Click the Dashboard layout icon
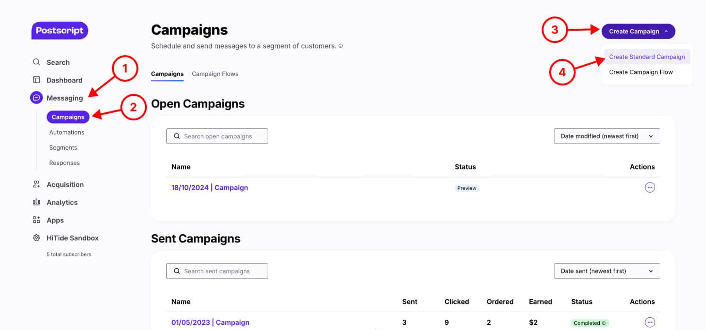Viewport: 706px width, 330px height. click(36, 80)
